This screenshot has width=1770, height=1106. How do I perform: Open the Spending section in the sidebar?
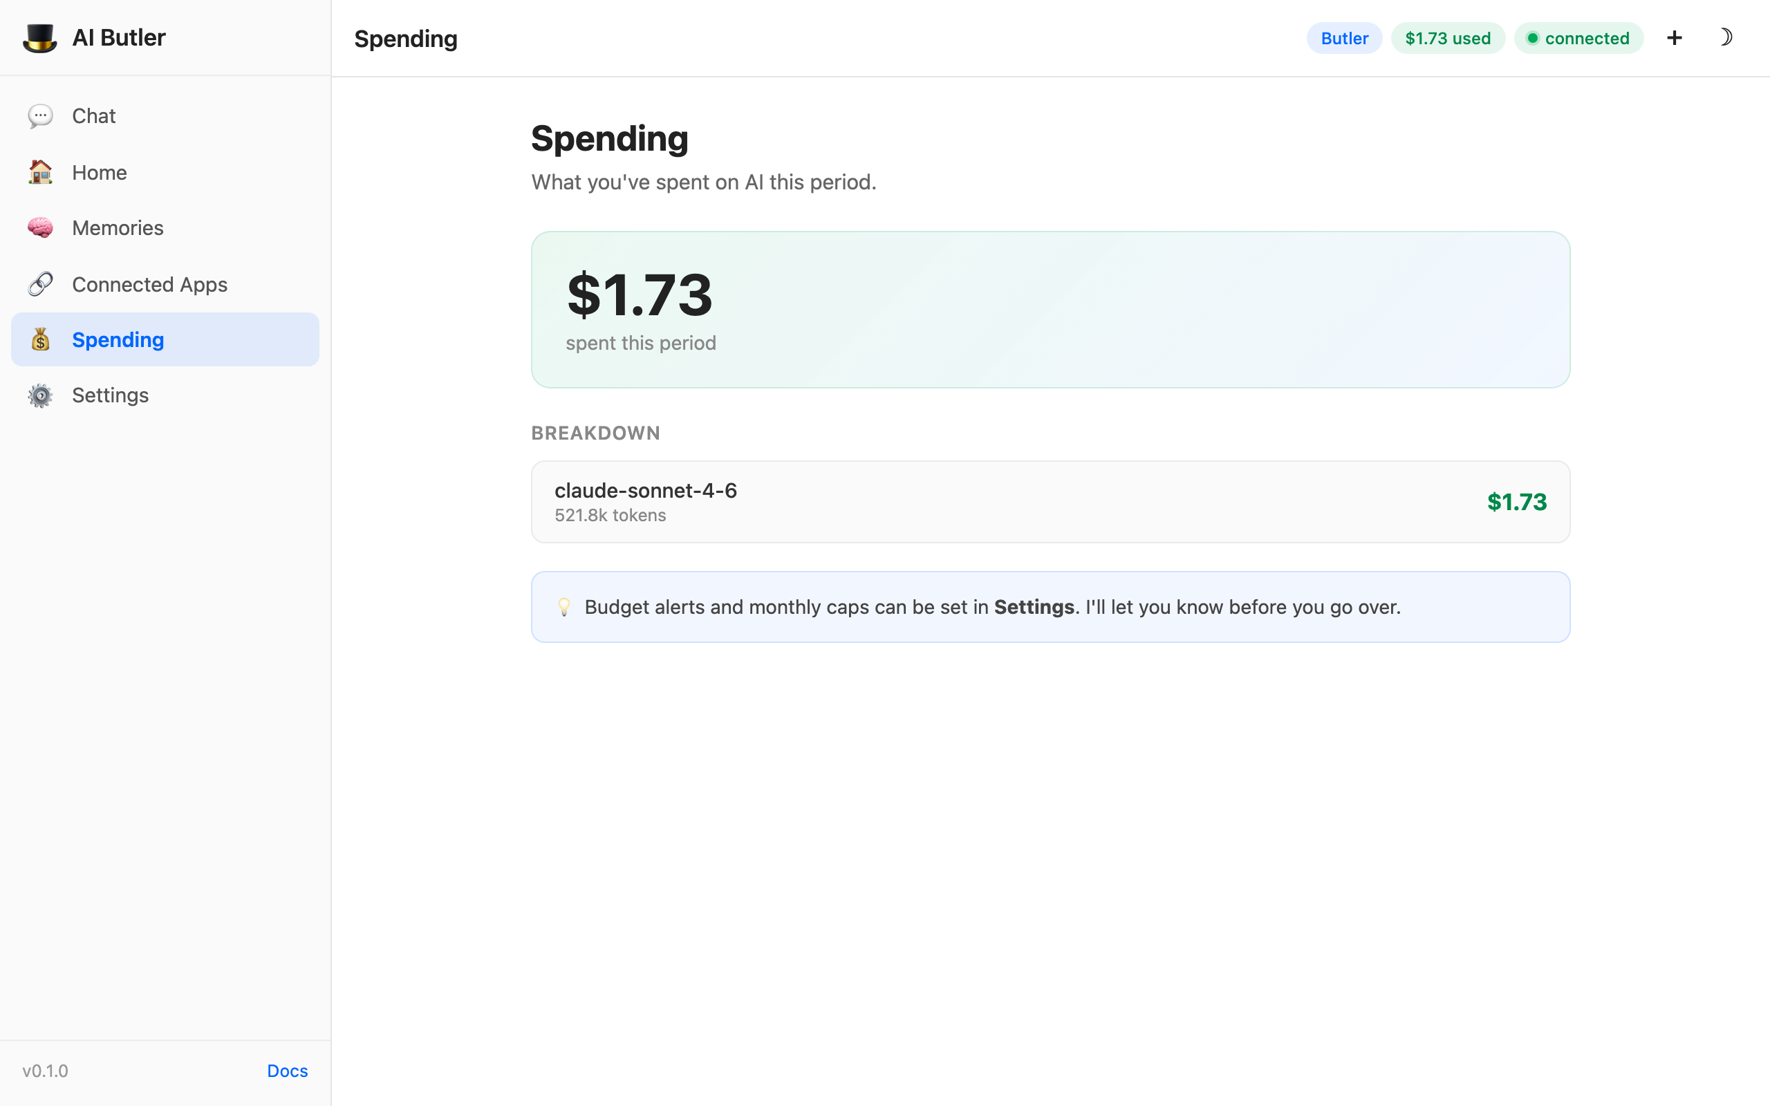(118, 339)
